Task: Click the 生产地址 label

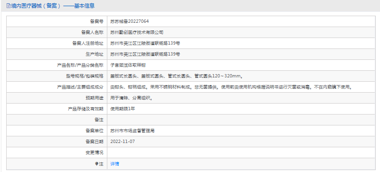Action: point(95,54)
